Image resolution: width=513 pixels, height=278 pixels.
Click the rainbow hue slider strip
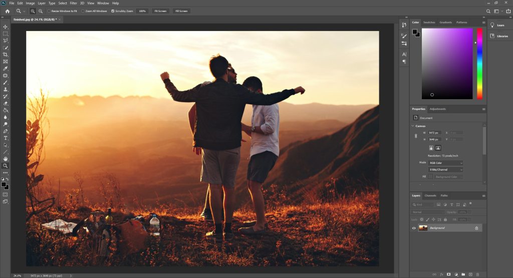(479, 64)
